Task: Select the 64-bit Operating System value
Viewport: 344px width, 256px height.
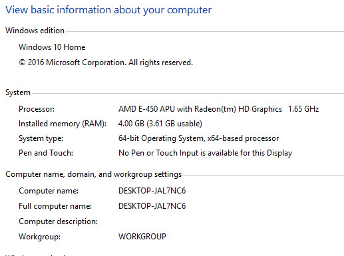Action: click(198, 138)
